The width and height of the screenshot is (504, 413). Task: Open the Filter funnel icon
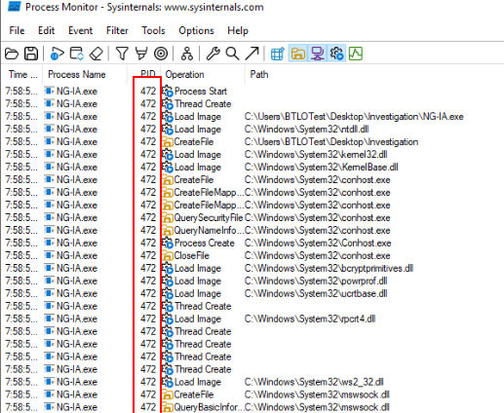pyautogui.click(x=122, y=54)
